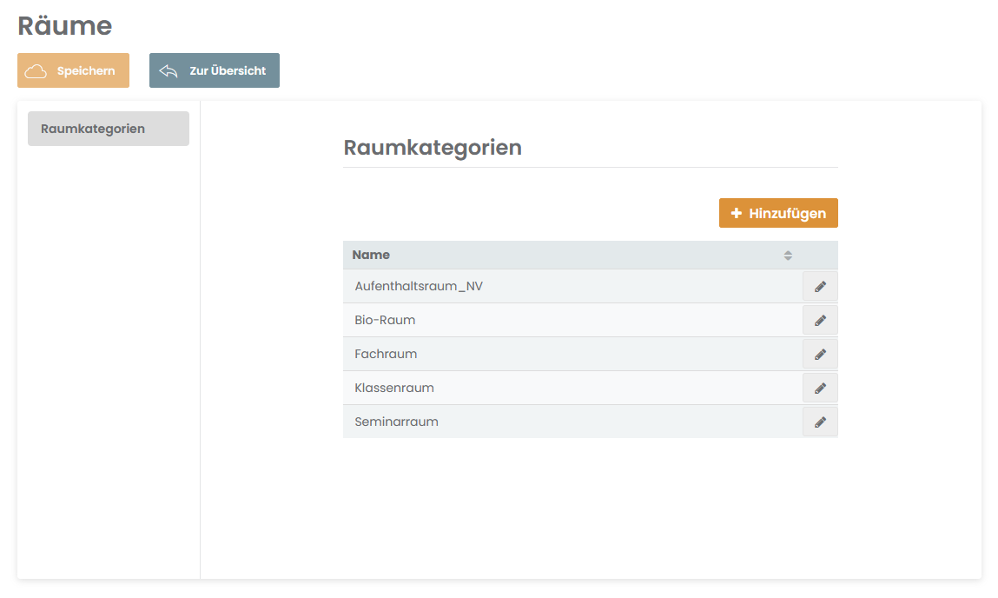Select the Fachraum row text
The width and height of the screenshot is (998, 598).
(386, 354)
